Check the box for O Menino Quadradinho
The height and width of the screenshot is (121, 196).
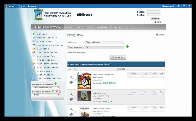point(75,80)
